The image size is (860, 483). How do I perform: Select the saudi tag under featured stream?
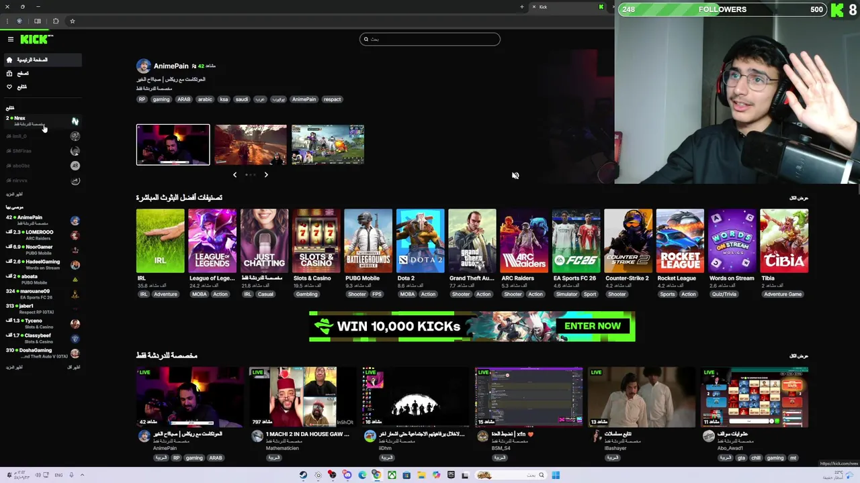pos(241,99)
